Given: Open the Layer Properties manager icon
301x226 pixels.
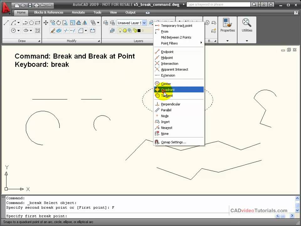Looking at the screenshot, I should coord(106,23).
